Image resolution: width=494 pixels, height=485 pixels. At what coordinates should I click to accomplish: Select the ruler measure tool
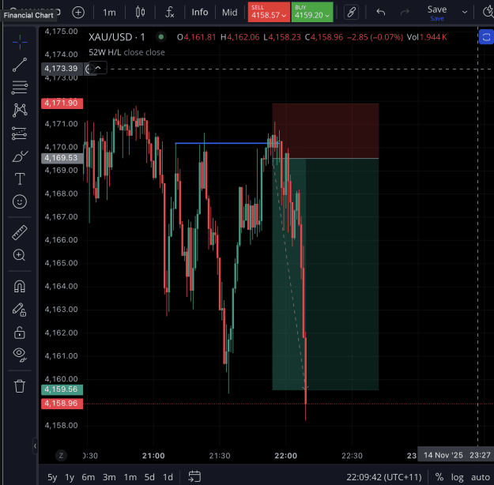point(20,233)
